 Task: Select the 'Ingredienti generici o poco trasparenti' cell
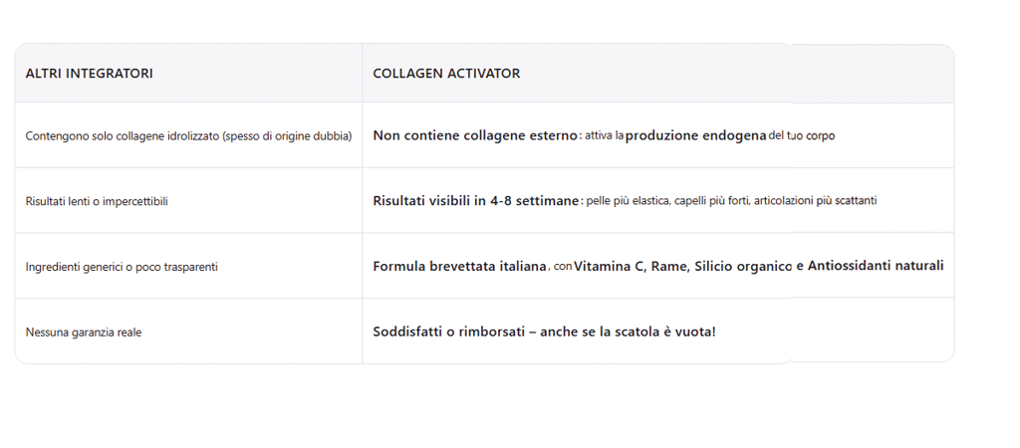(122, 267)
